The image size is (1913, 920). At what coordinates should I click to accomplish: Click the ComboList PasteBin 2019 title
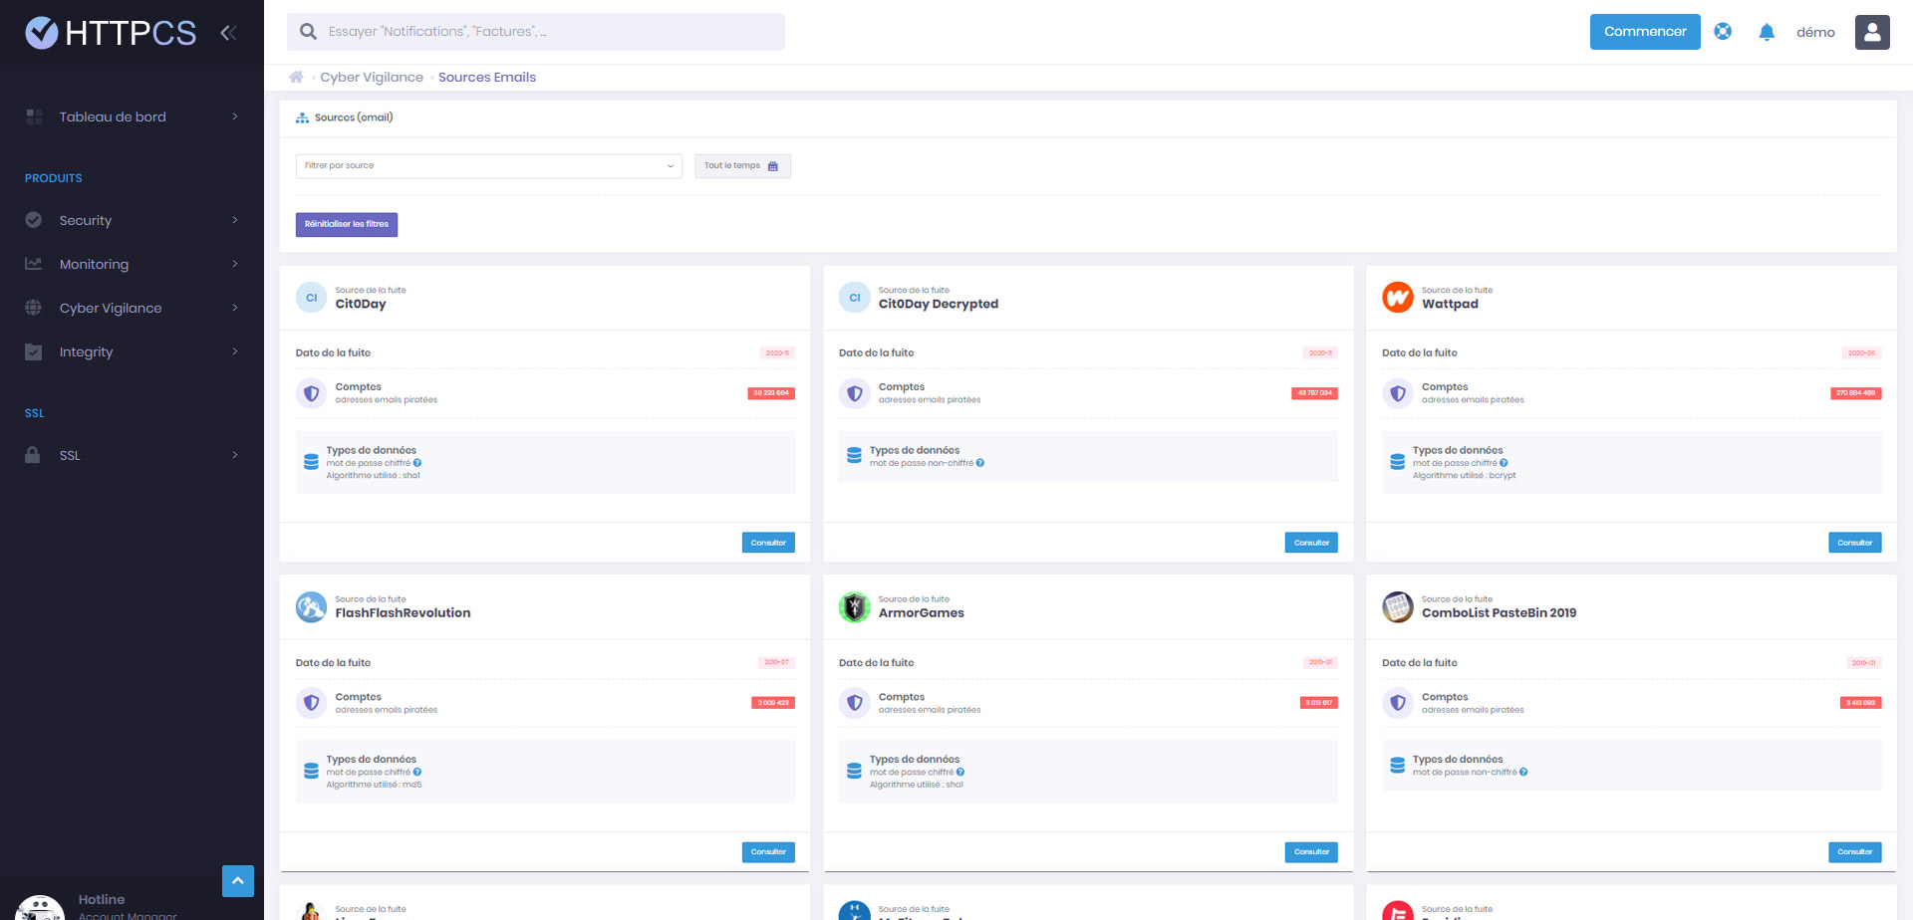tap(1499, 613)
